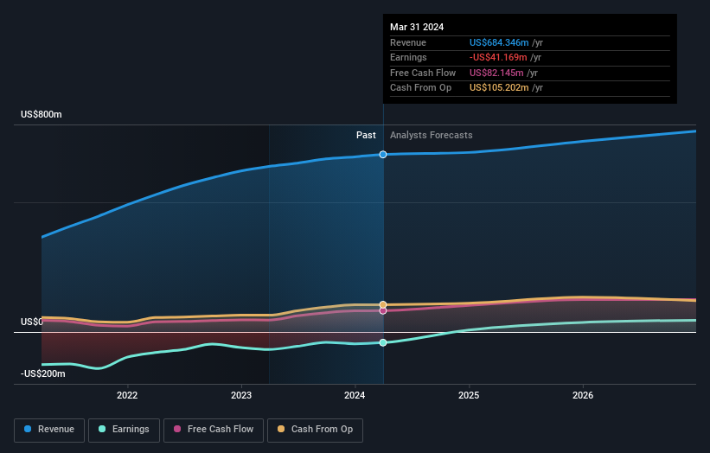Image resolution: width=710 pixels, height=453 pixels.
Task: Click the US$800m y-axis label
Action: click(x=42, y=114)
